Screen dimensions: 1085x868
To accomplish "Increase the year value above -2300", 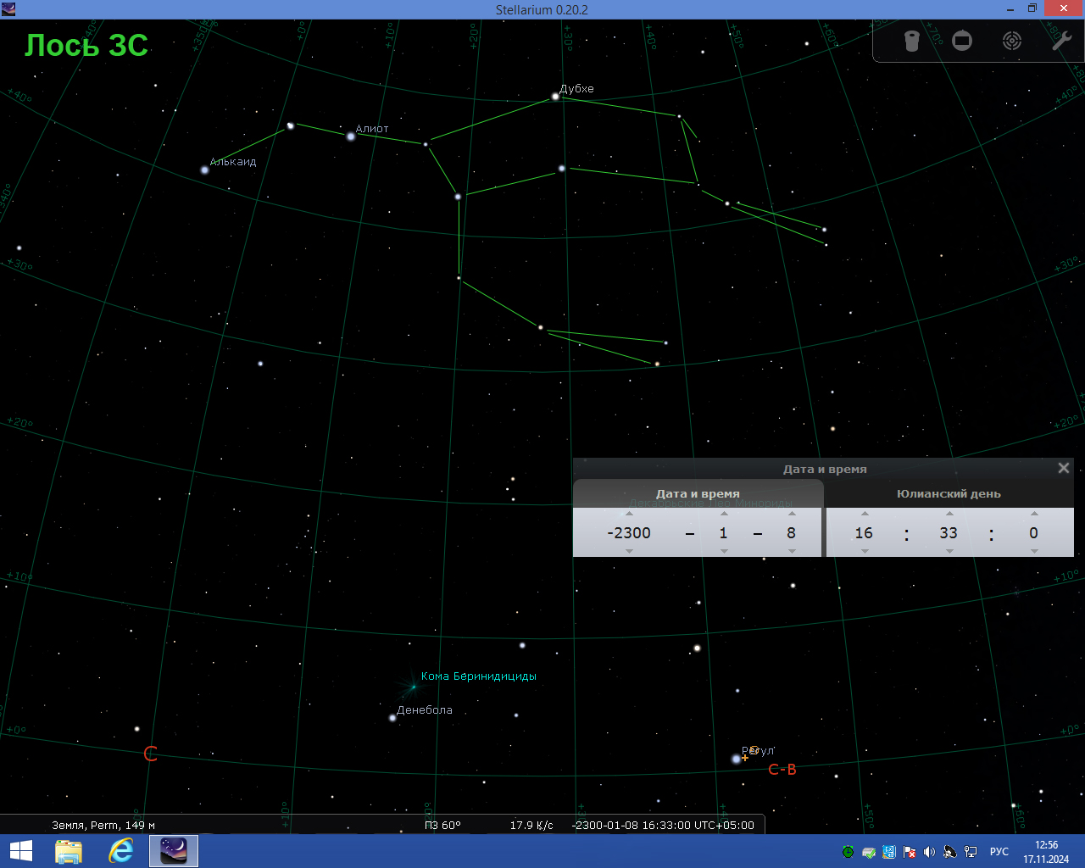I will 629,514.
